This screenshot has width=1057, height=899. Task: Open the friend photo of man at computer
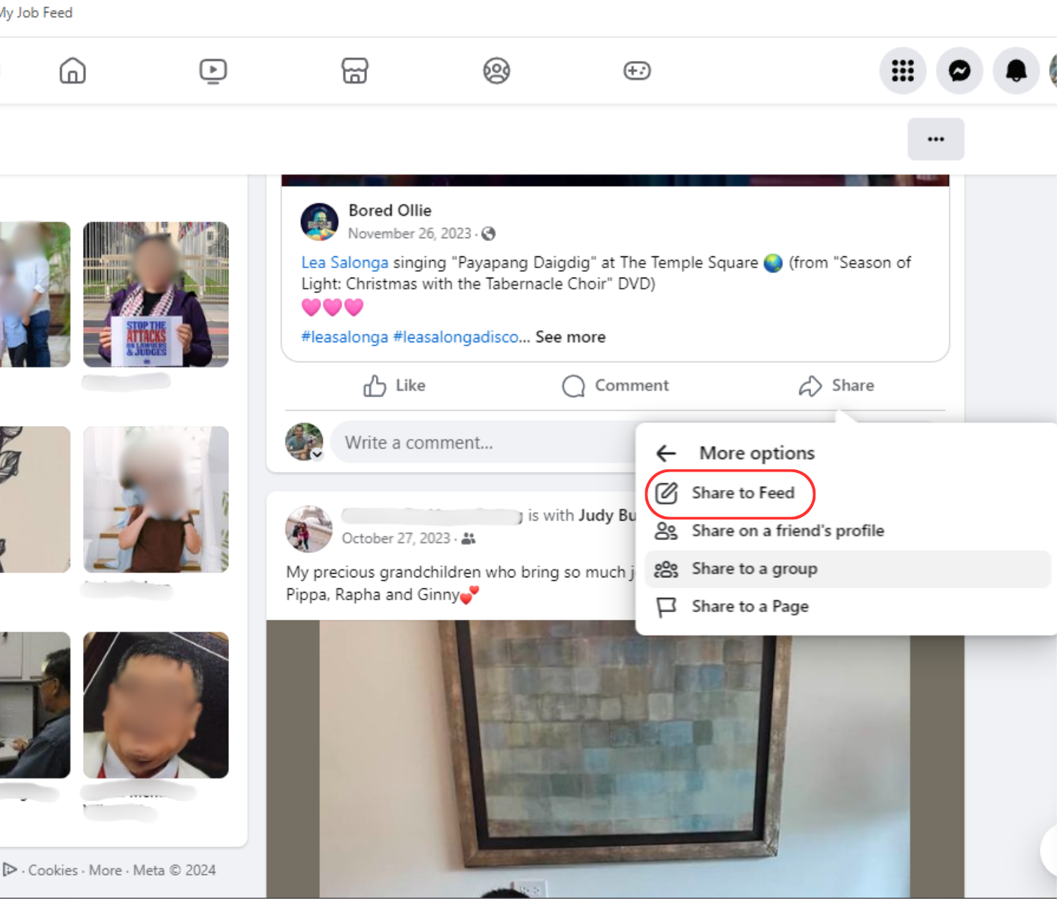(x=35, y=705)
